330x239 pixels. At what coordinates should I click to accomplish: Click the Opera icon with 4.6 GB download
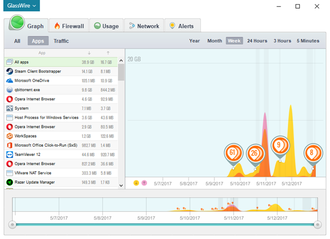tap(10, 99)
